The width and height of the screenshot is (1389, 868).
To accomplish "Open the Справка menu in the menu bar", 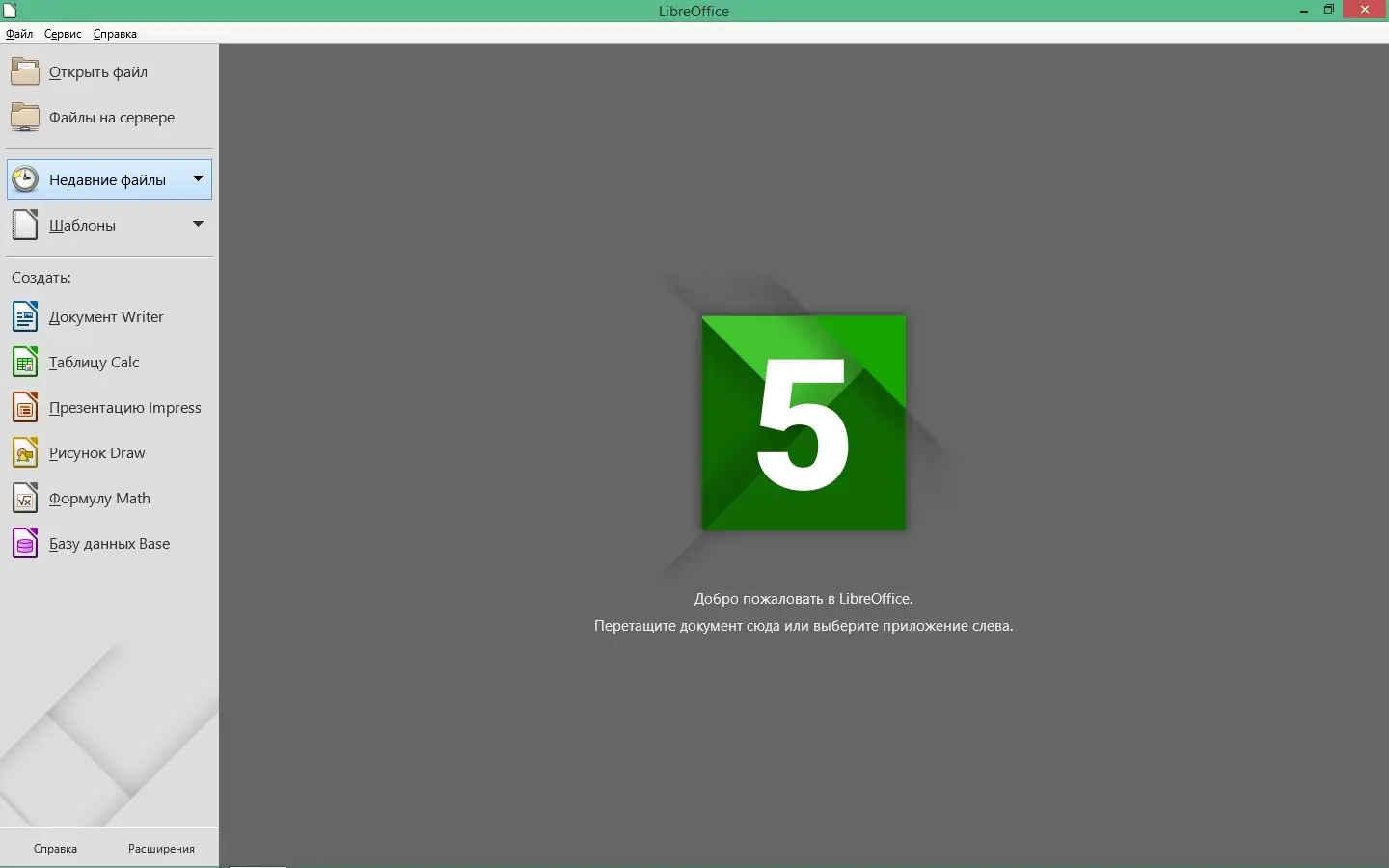I will coord(114,34).
